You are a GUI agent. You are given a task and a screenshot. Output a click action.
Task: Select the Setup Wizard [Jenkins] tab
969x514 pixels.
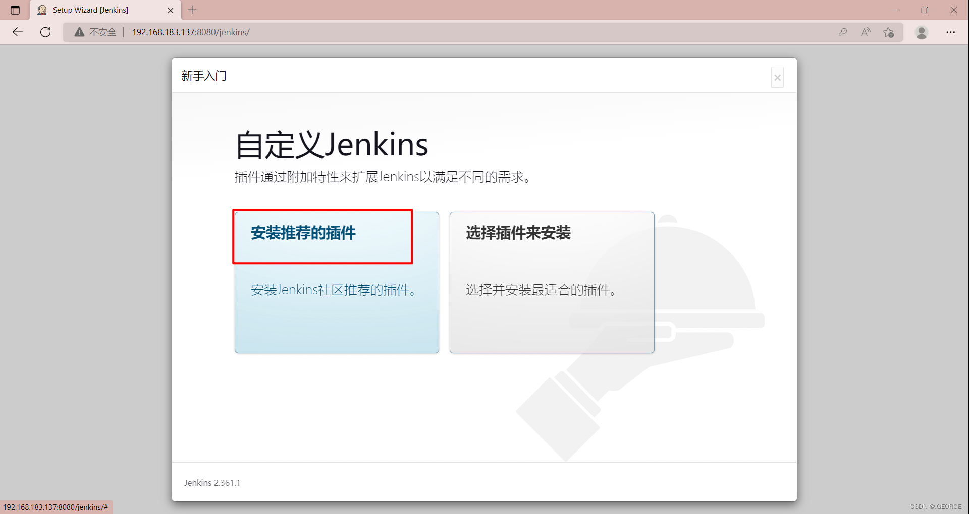(104, 10)
